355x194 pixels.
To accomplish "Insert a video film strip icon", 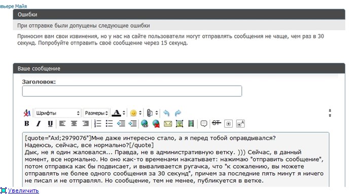I will click(191, 124).
